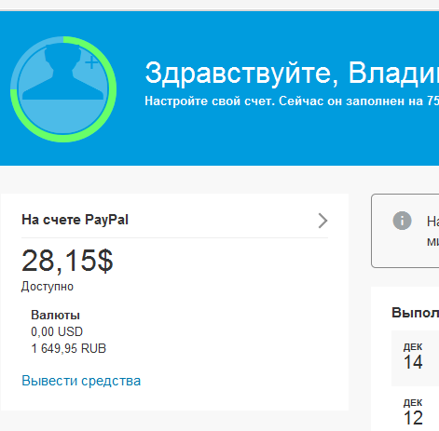Screen dimensions: 439x431
Task: Click the Вывести средства link
Action: (81, 381)
